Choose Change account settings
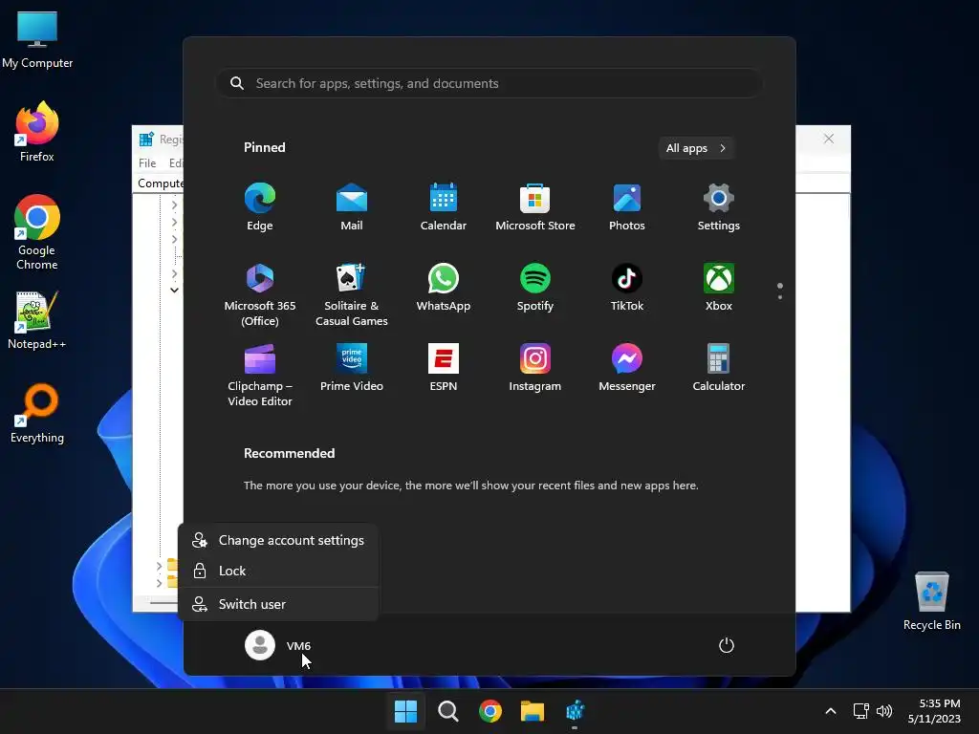 (278, 540)
